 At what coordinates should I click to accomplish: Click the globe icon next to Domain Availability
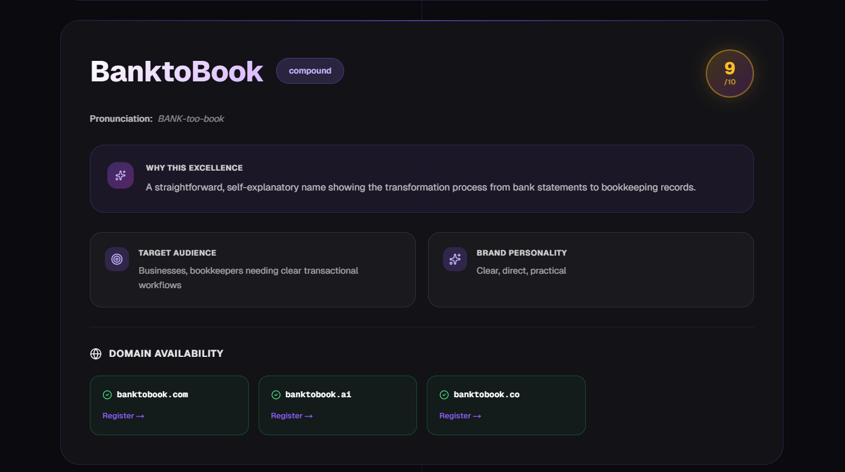click(96, 354)
